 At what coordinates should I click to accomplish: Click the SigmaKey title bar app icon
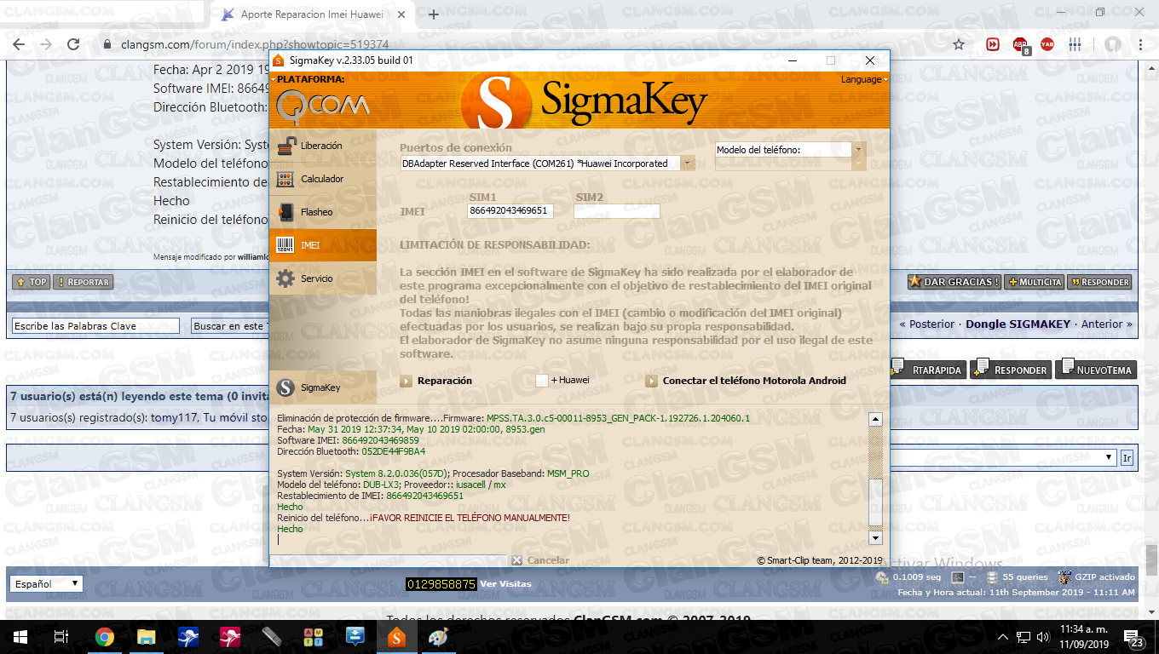279,60
